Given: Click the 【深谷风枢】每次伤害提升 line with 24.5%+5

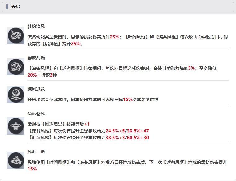Looking at the screenshot, I should 88,131.
